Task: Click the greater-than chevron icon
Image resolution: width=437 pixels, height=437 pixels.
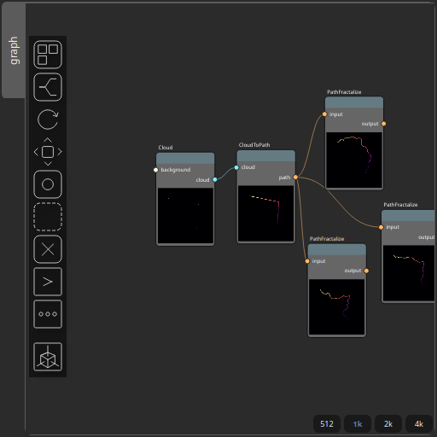Action: [48, 282]
